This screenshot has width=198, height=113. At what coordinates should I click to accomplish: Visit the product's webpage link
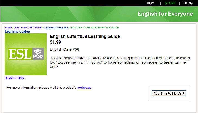(84, 88)
